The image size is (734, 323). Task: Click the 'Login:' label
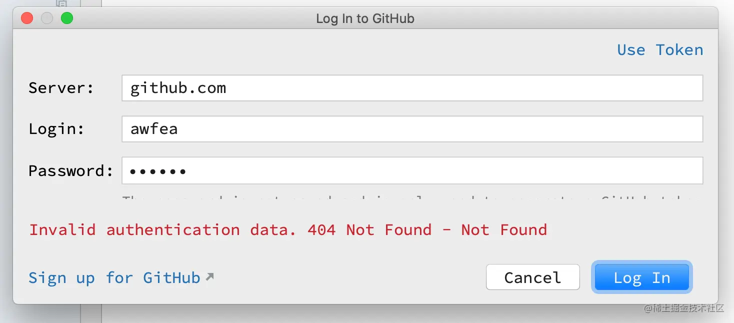(x=56, y=129)
